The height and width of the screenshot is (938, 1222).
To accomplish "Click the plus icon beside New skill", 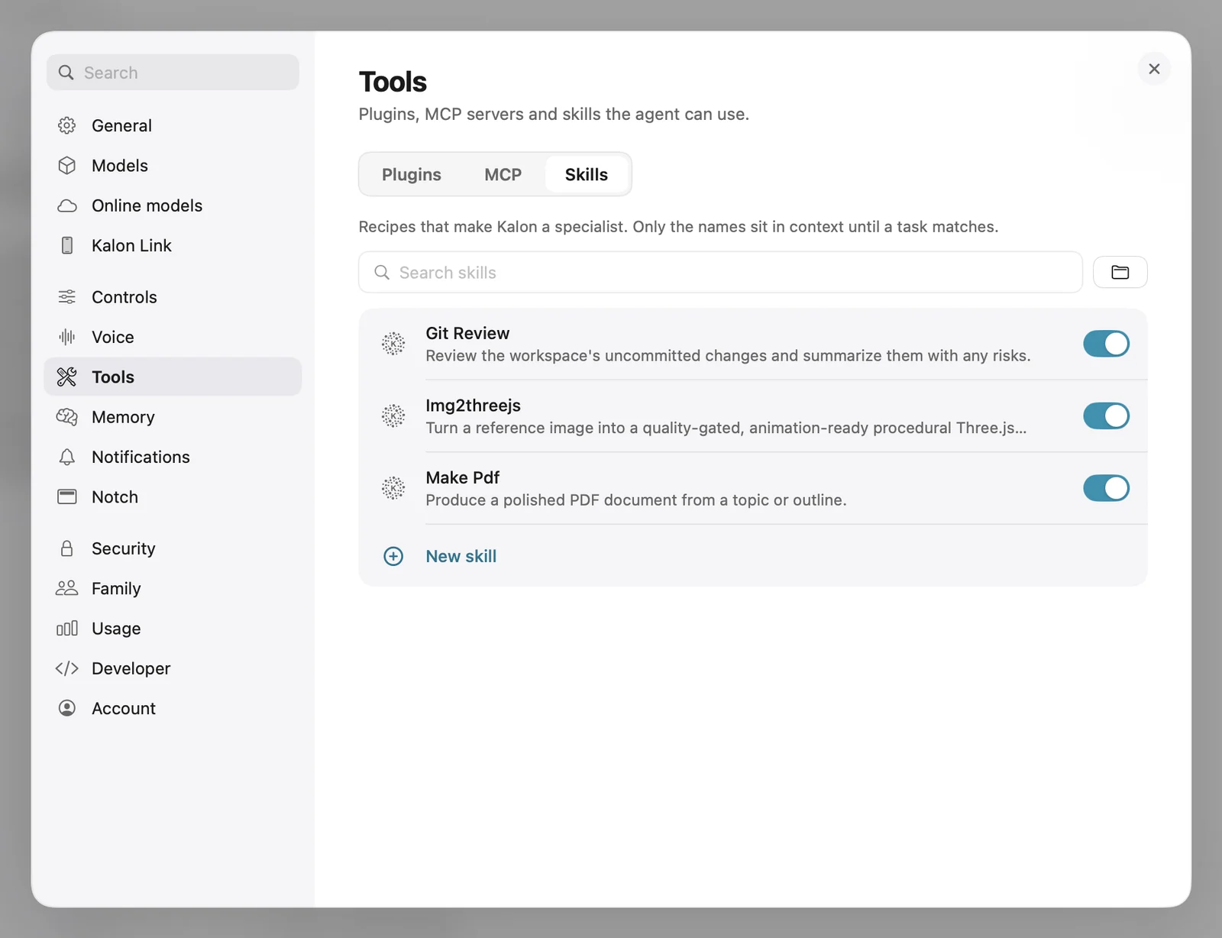I will [x=393, y=556].
